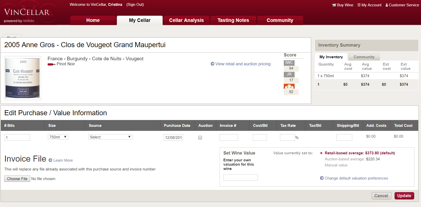Open the Tasting Notes tab
This screenshot has height=207, width=421.
[233, 20]
